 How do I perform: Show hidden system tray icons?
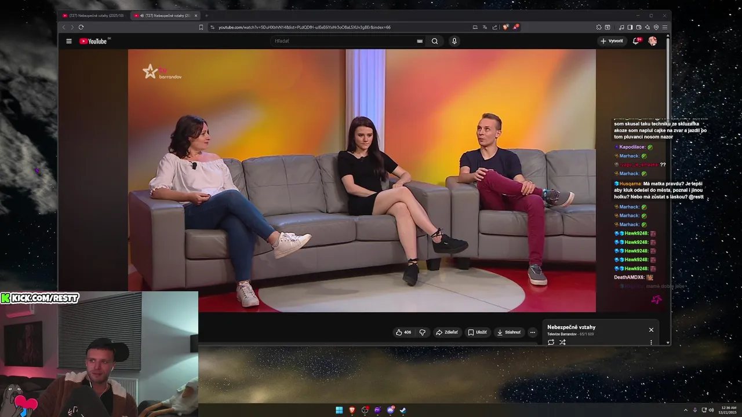pos(686,410)
